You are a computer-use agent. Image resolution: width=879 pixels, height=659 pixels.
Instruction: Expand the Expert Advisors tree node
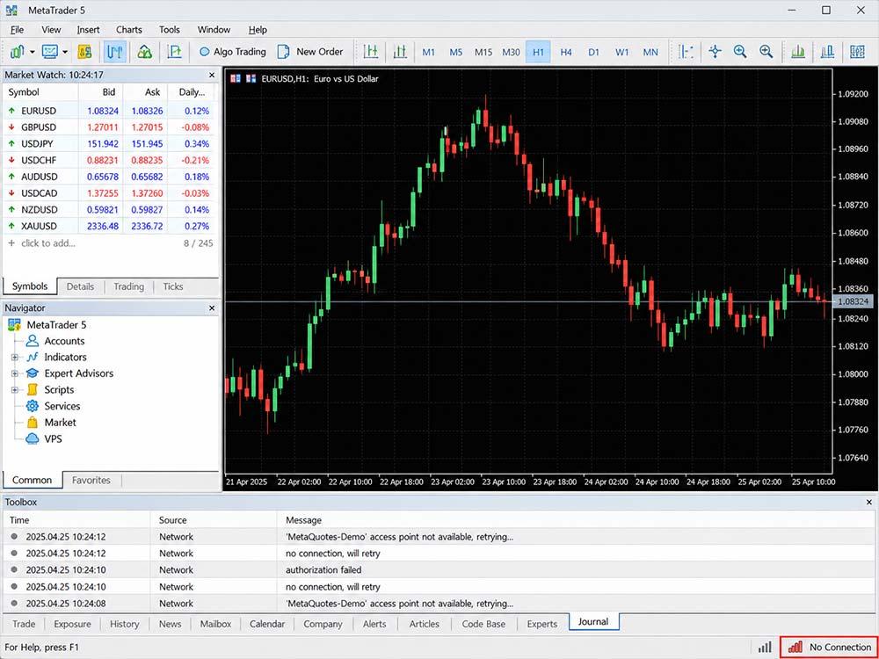click(x=15, y=373)
